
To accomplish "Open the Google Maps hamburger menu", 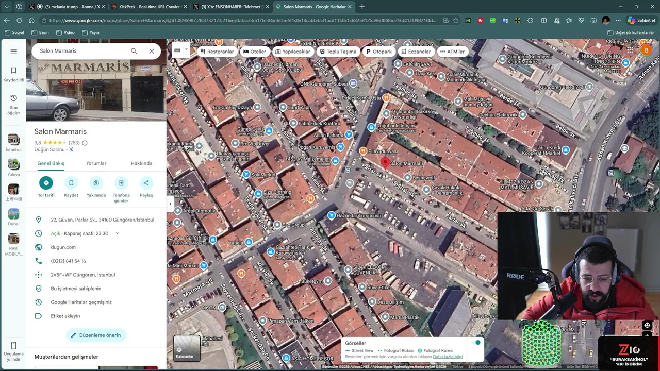I will click(14, 51).
